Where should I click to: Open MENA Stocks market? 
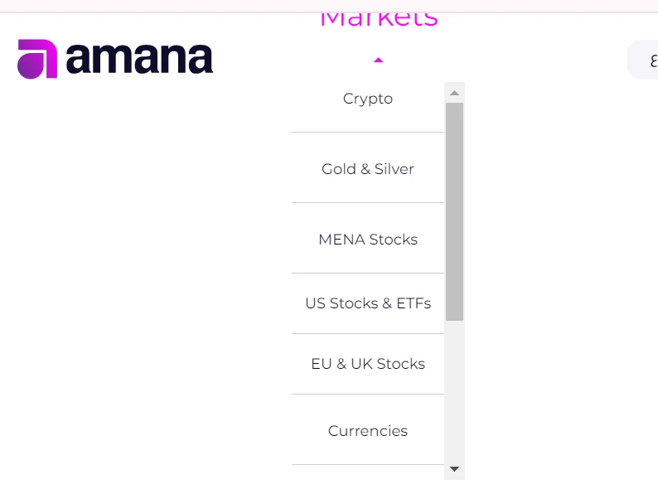pos(368,240)
